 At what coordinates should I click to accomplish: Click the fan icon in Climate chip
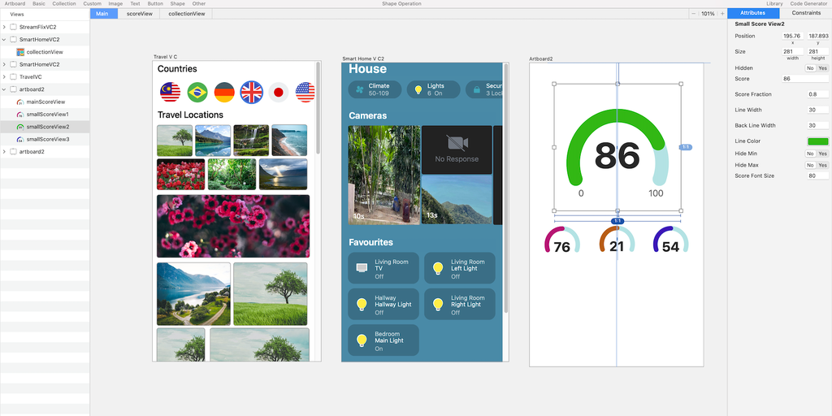click(x=360, y=89)
